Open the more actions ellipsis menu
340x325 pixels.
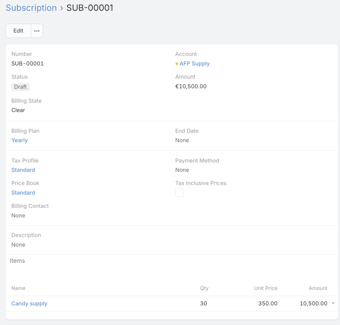coord(37,31)
